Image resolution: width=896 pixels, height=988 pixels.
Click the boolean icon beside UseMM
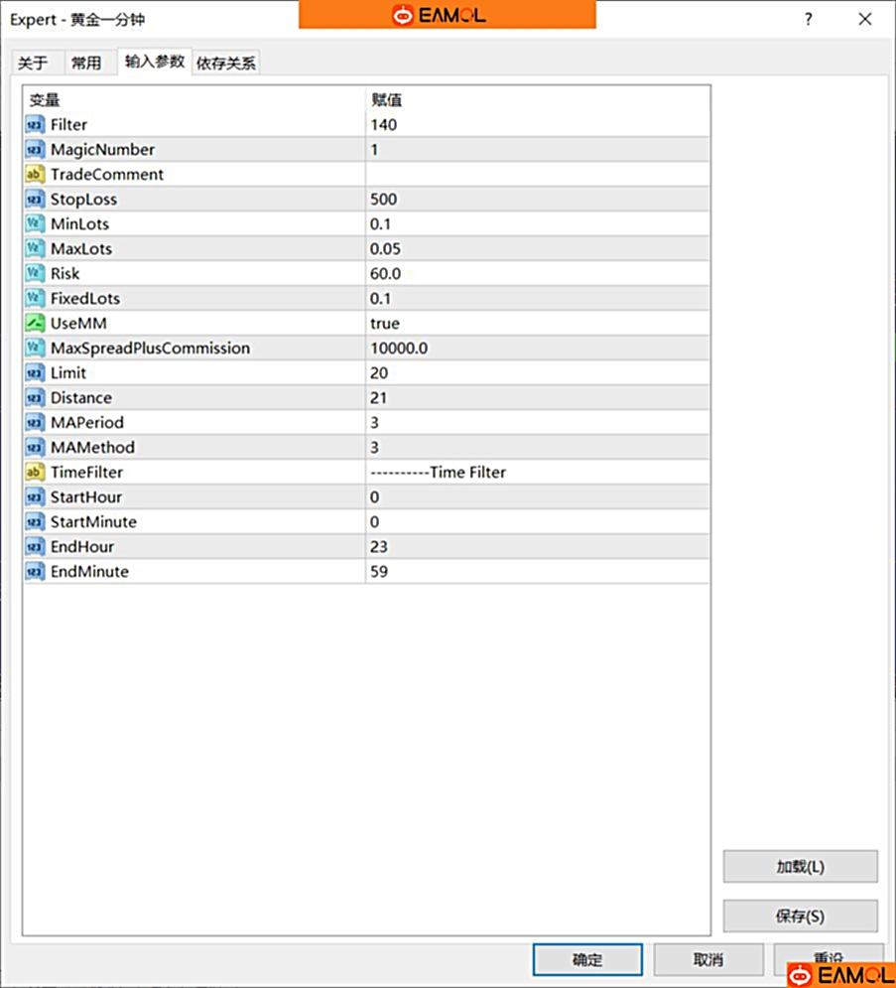35,324
